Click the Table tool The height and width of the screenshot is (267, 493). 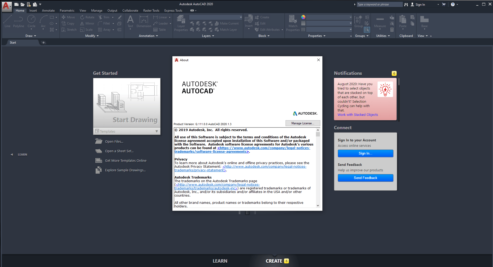(x=160, y=30)
